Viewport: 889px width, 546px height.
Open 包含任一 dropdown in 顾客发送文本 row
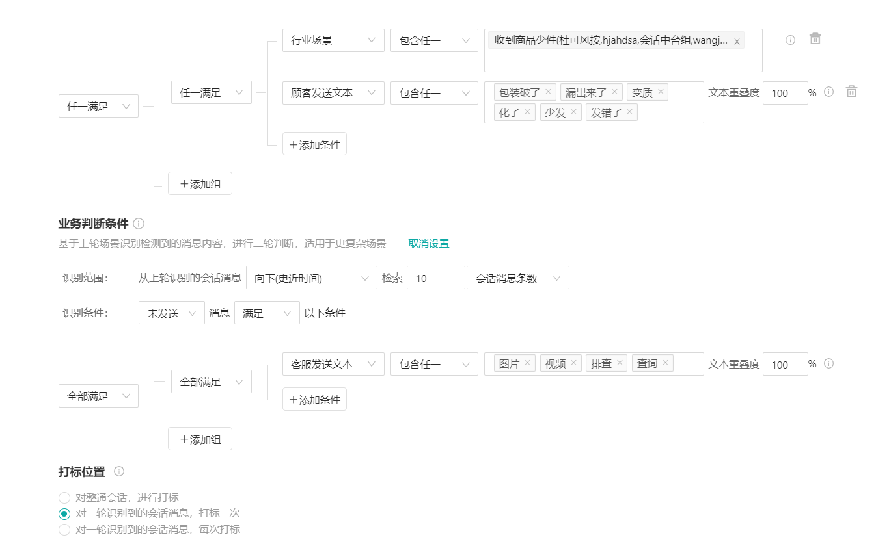pos(434,93)
